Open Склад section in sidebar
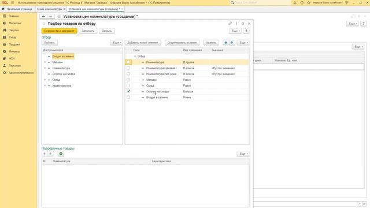The height and width of the screenshot is (208, 370). pos(12,37)
